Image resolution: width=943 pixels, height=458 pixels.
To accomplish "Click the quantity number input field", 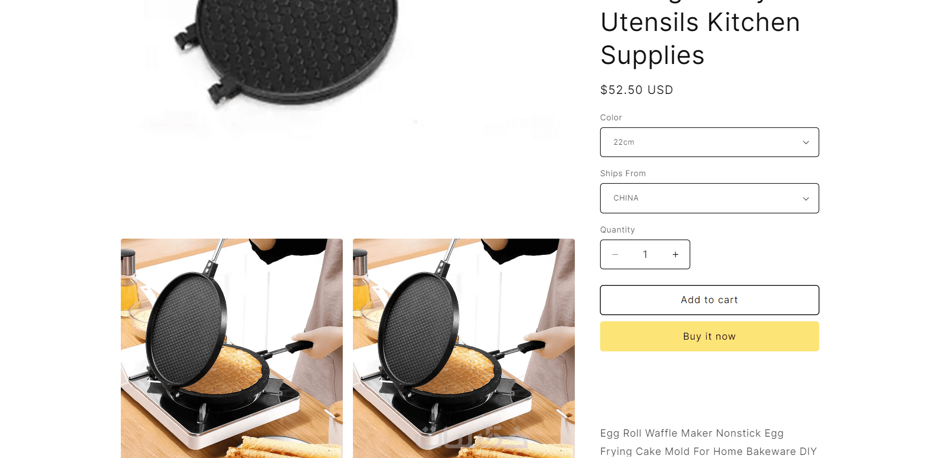I will click(645, 254).
